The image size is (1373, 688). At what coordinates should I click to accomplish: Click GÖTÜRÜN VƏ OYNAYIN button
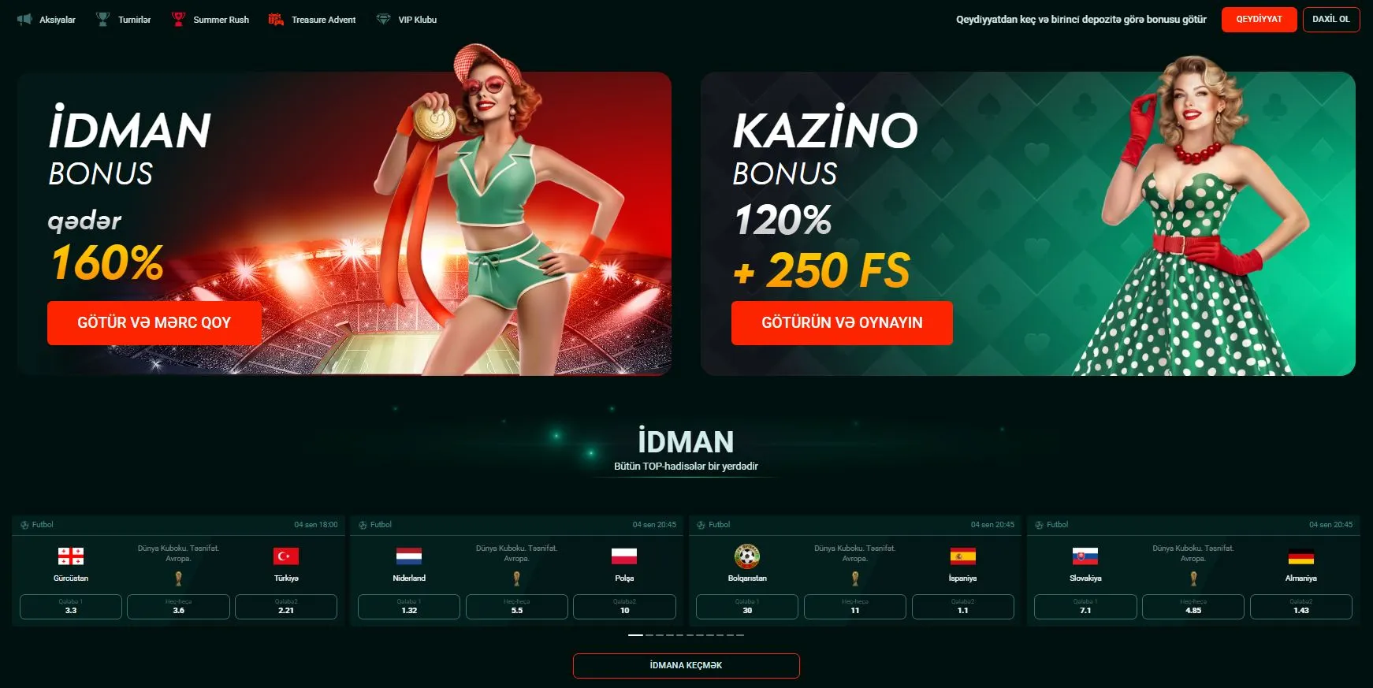tap(842, 322)
